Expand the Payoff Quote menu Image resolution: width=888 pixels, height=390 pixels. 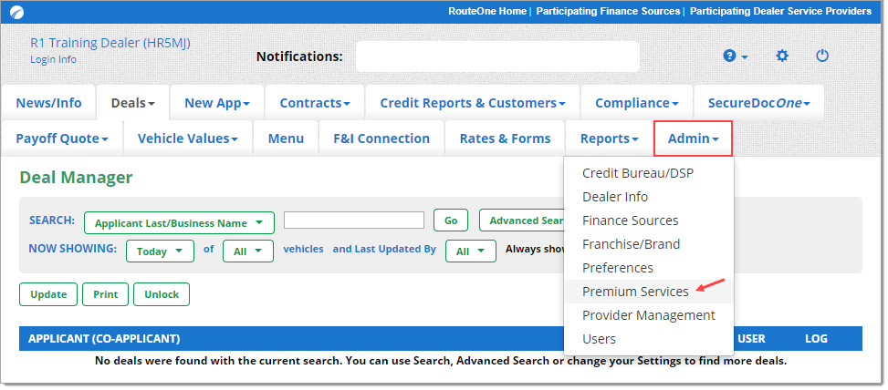pos(62,139)
